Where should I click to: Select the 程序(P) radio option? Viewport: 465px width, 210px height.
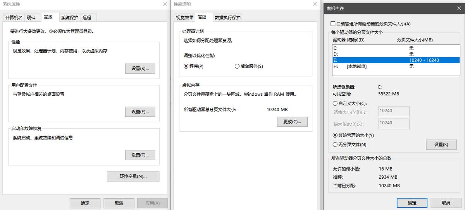click(x=186, y=66)
